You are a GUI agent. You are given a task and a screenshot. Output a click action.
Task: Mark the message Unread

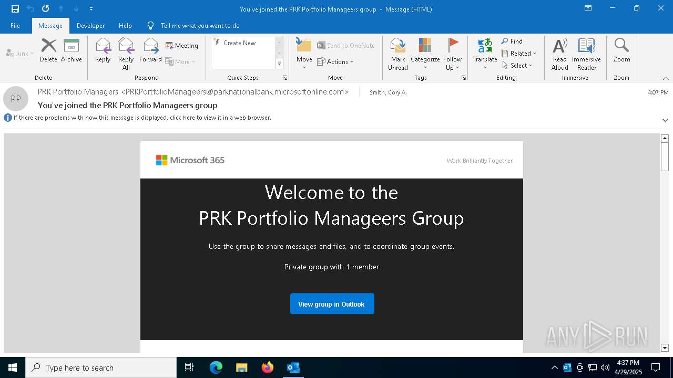pos(398,54)
